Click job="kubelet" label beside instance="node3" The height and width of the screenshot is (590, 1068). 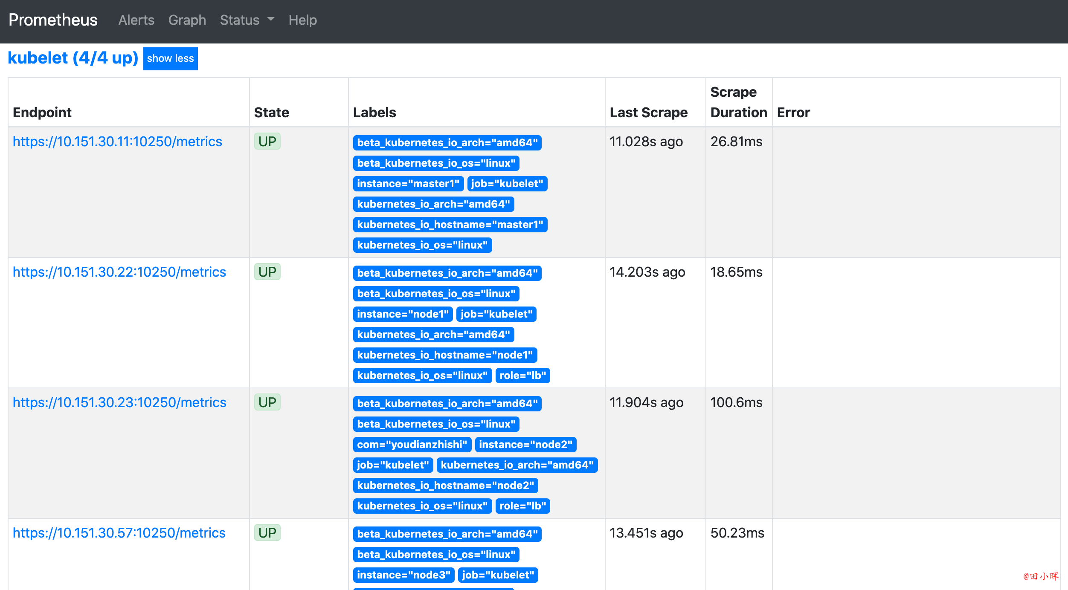click(498, 575)
